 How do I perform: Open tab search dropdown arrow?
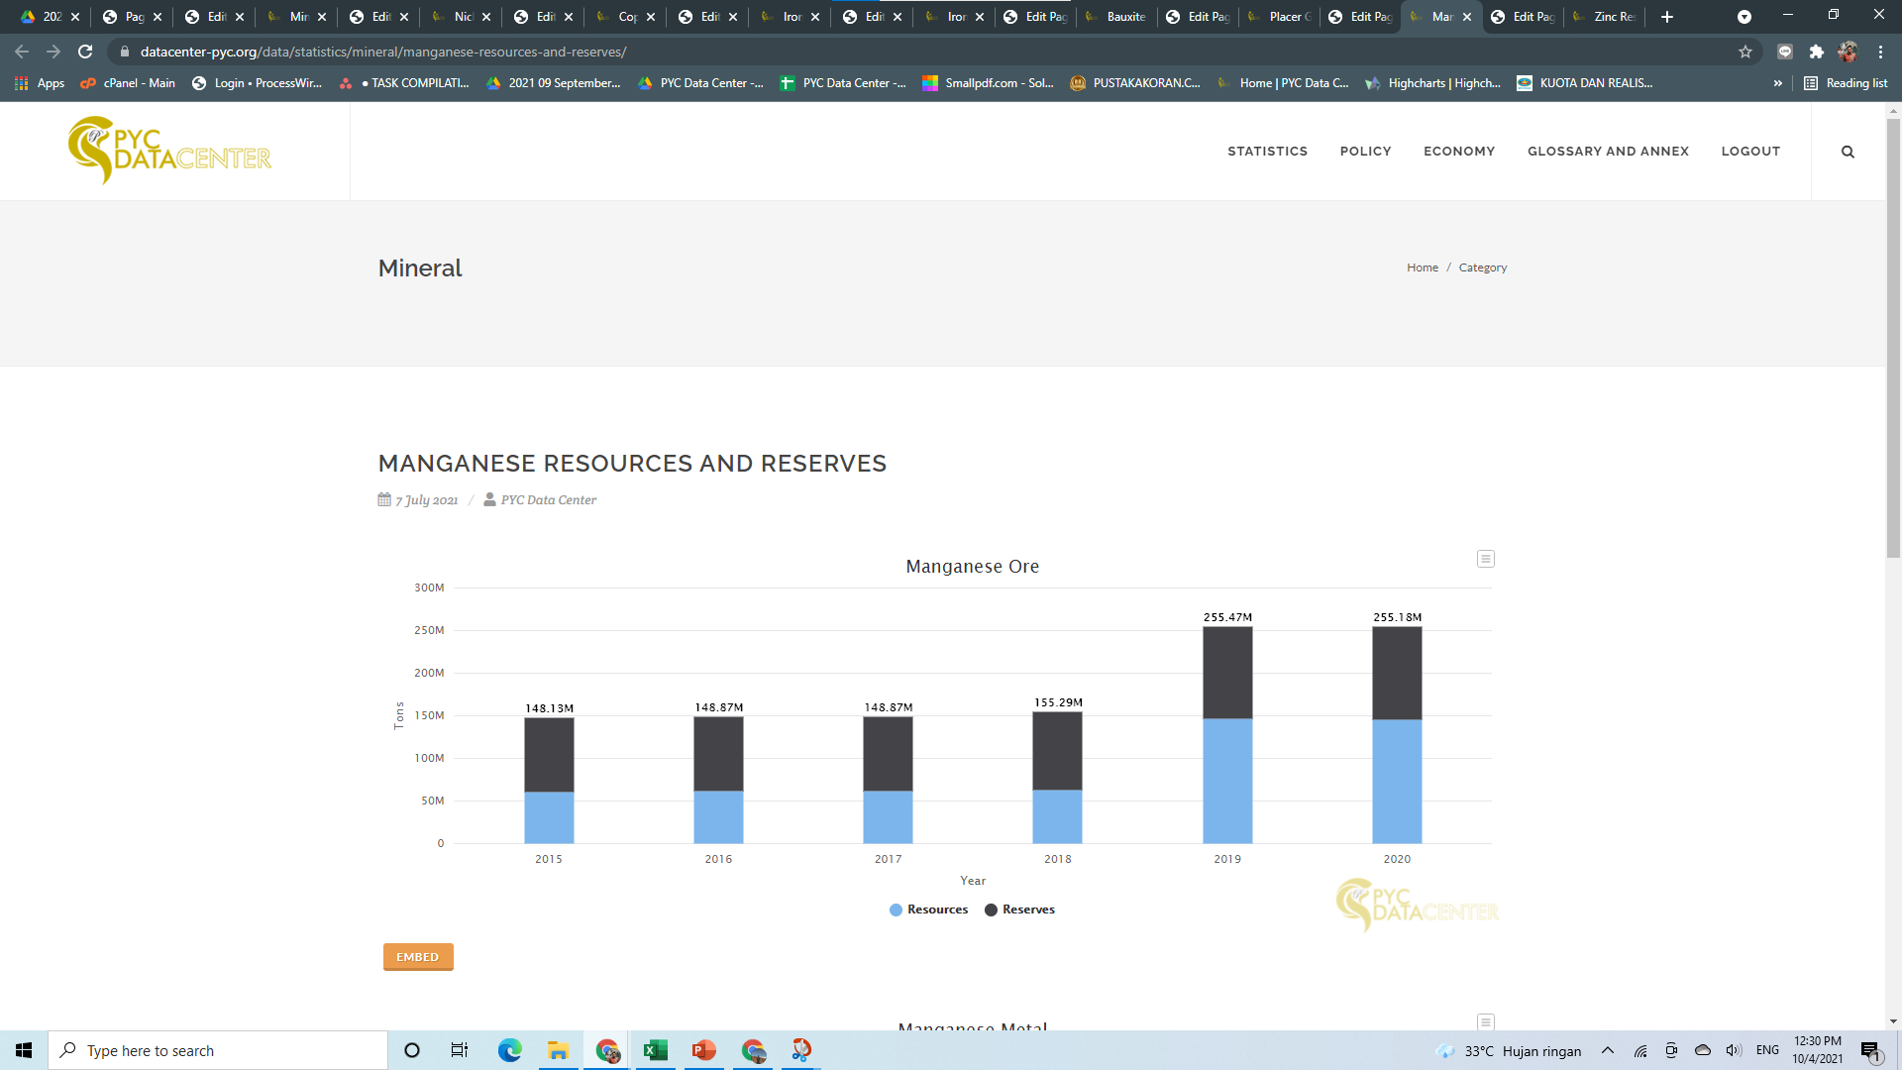[1744, 17]
